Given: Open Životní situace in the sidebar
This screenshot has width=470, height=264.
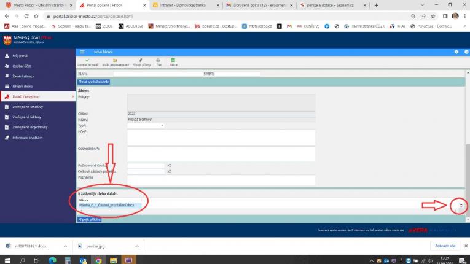Looking at the screenshot, I should [23, 76].
